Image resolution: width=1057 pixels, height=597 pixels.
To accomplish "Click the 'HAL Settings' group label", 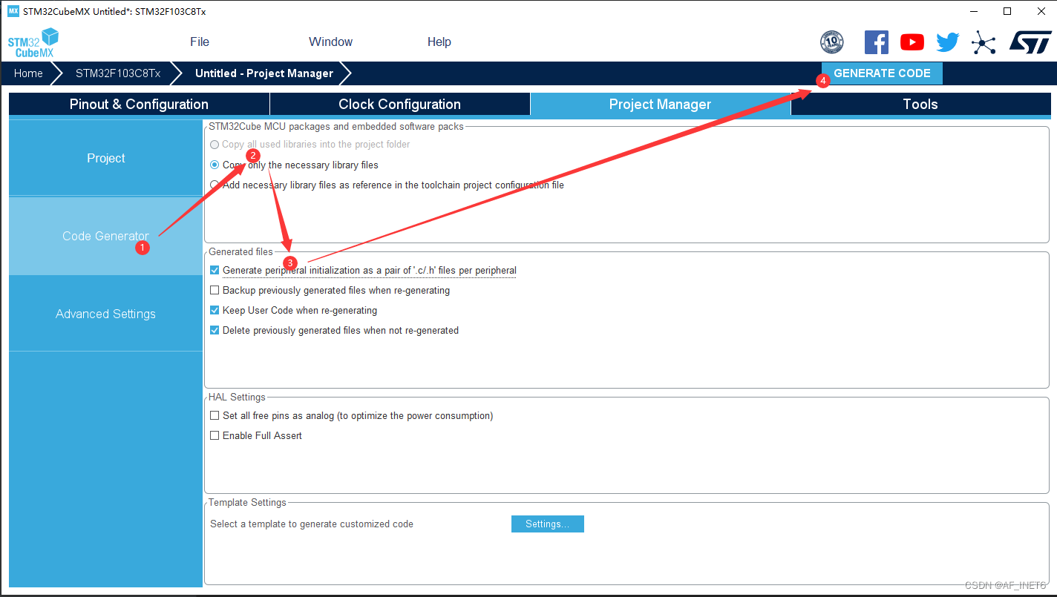I will pos(237,398).
